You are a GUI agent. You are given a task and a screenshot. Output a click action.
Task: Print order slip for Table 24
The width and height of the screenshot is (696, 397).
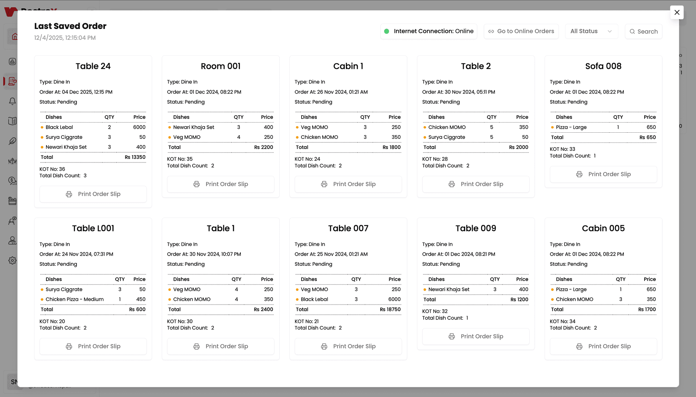93,194
